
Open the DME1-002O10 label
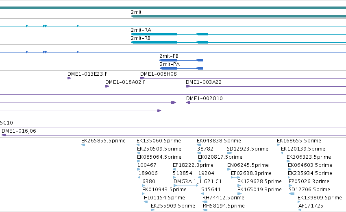click(x=205, y=98)
